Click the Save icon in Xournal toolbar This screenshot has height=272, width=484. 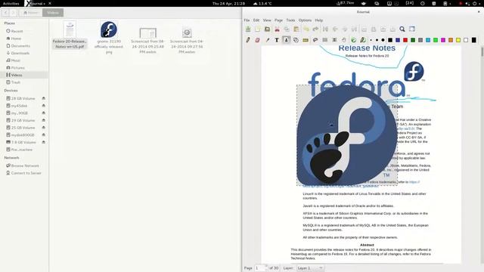pos(248,29)
